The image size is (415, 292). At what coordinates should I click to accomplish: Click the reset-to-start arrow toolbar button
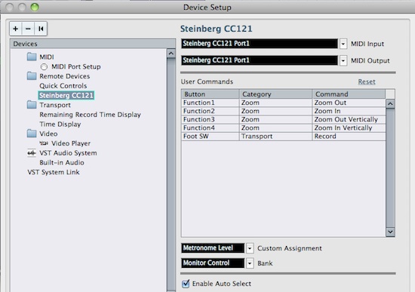(x=41, y=29)
